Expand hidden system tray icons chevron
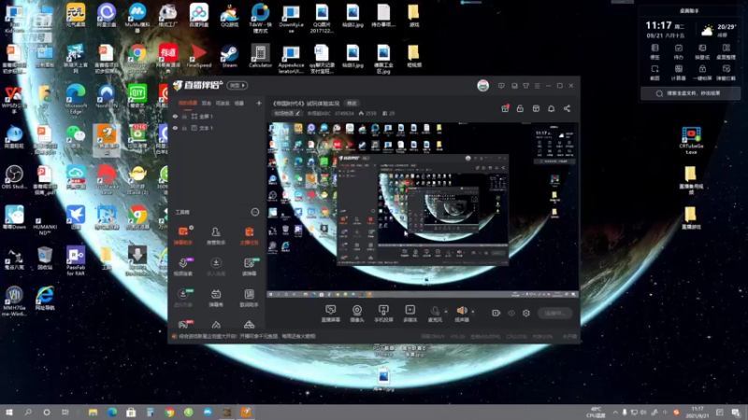The height and width of the screenshot is (420, 748). pyautogui.click(x=615, y=413)
